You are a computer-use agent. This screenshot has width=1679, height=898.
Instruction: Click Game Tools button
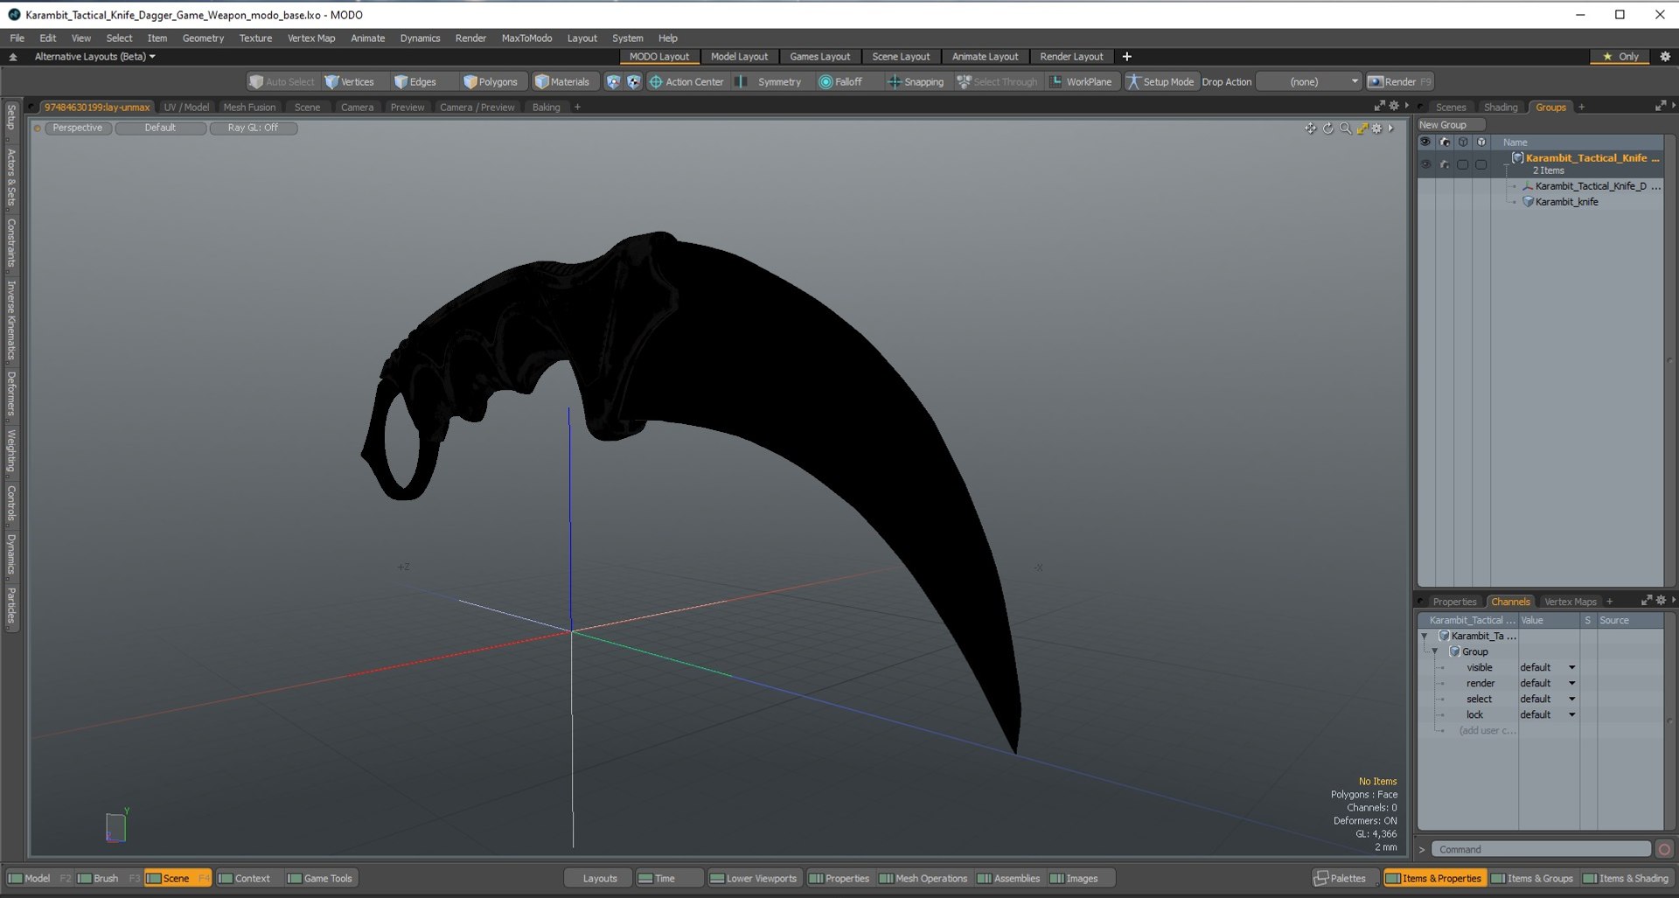(320, 878)
